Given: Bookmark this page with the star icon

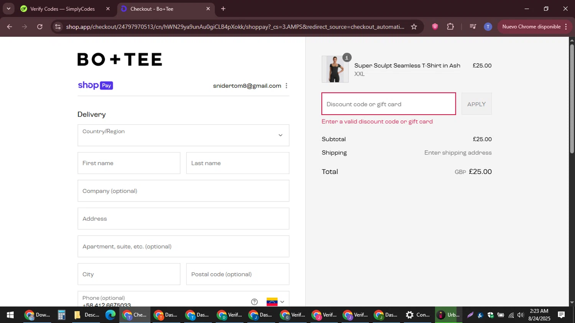Looking at the screenshot, I should [414, 27].
